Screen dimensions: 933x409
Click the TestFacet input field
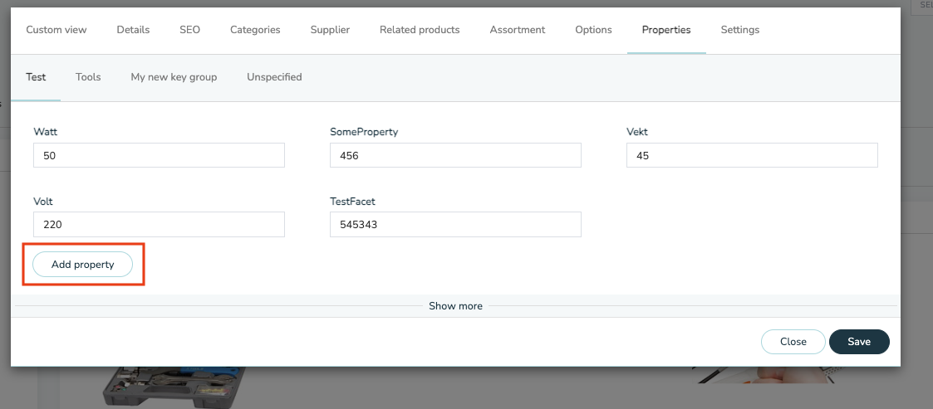(x=455, y=225)
